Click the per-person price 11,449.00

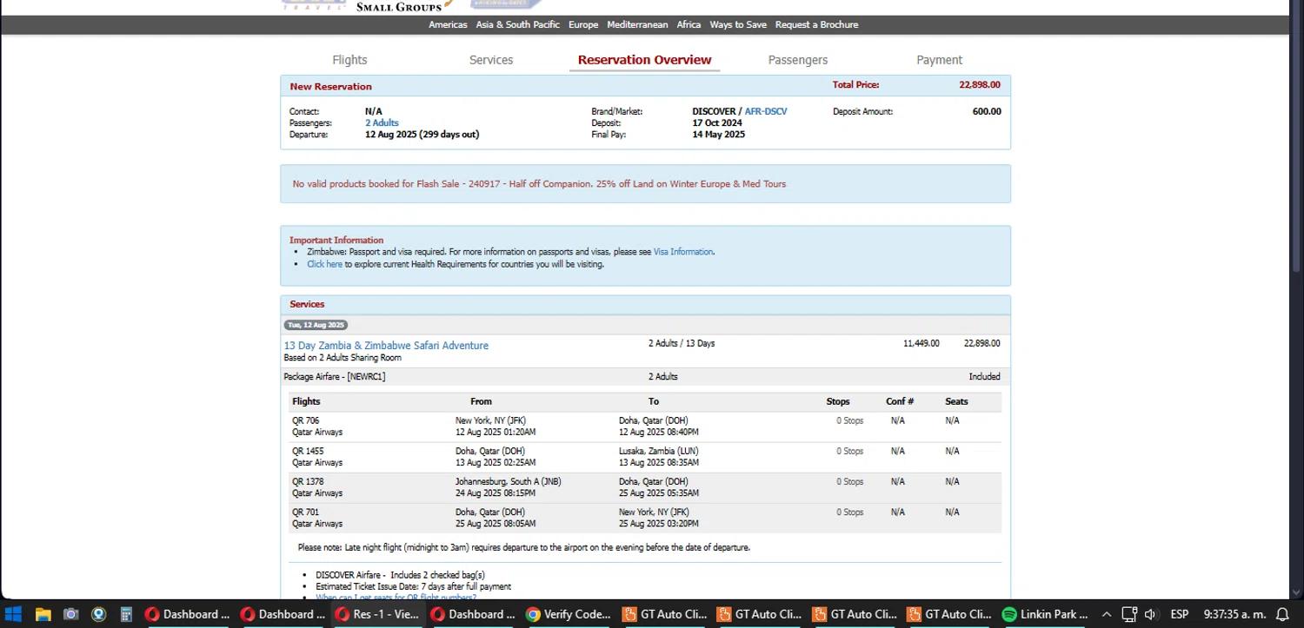921,344
